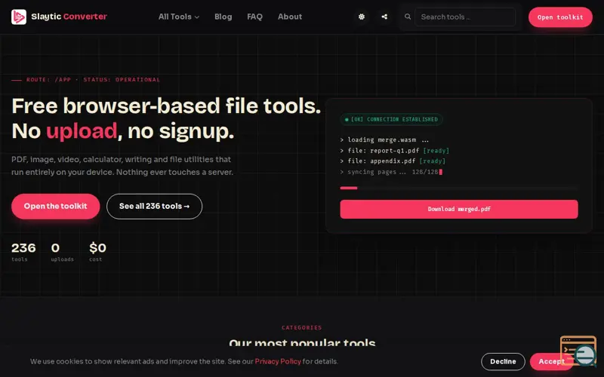
Task: Open the Privacy Policy link
Action: pos(278,362)
